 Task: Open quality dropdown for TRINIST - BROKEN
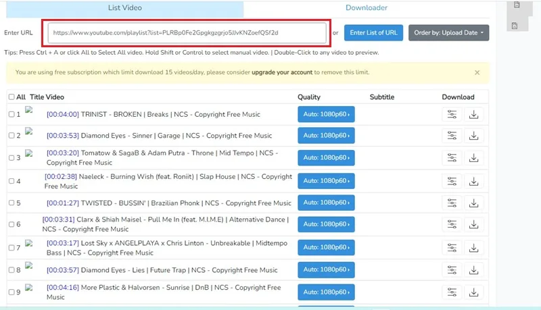[x=326, y=114]
